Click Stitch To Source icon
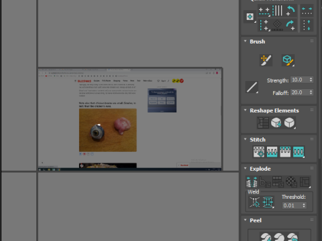The height and width of the screenshot is (241, 322). [285, 152]
